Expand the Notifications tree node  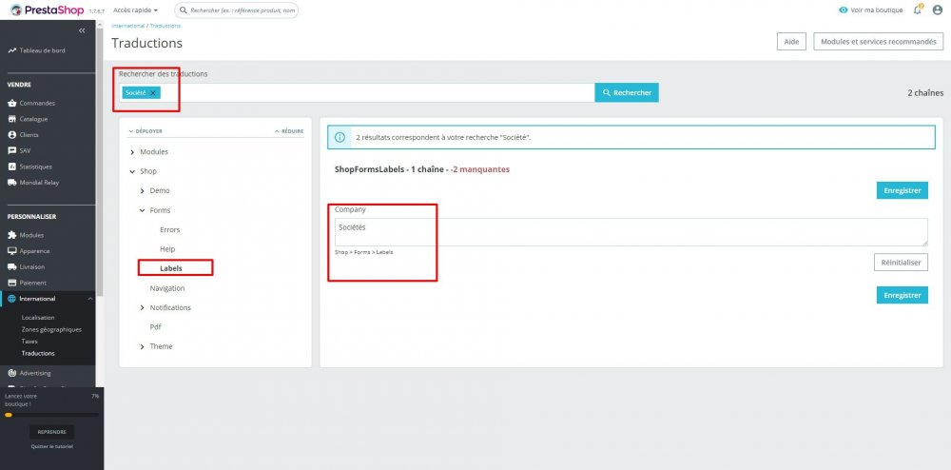point(143,308)
